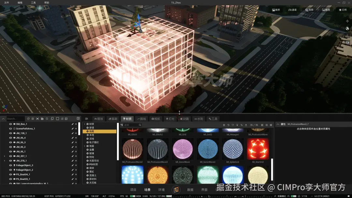Click the list view icon in outliner toolbar

coord(62,119)
